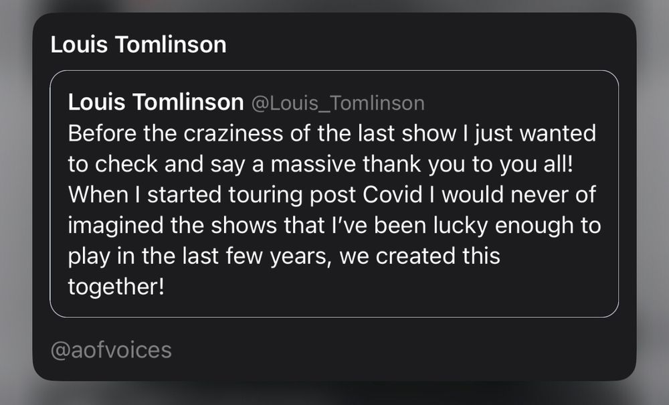This screenshot has height=405, width=669.
Task: Click the widget title Louis Tomlinson
Action: [x=138, y=45]
